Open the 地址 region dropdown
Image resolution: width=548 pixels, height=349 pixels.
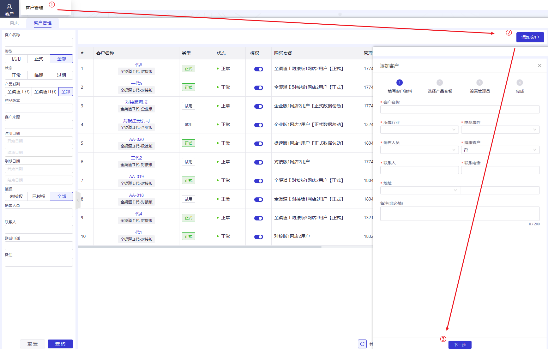coord(420,190)
